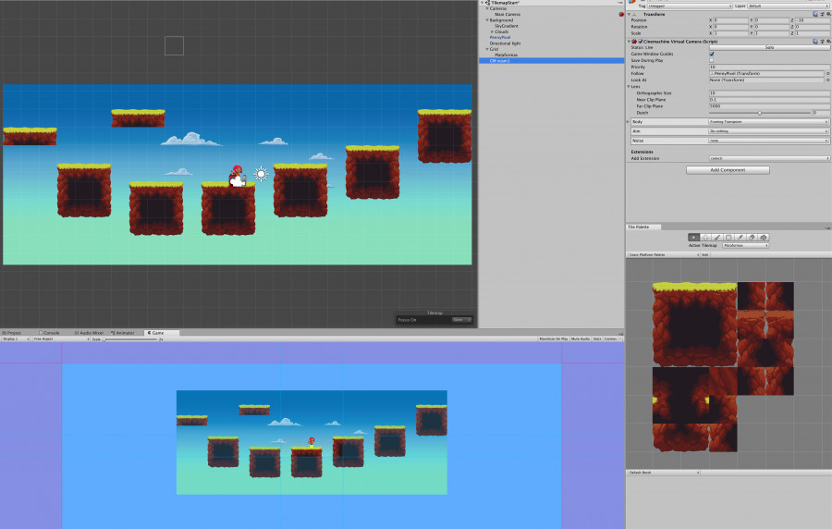
Task: Switch to the Project tab
Action: click(12, 333)
